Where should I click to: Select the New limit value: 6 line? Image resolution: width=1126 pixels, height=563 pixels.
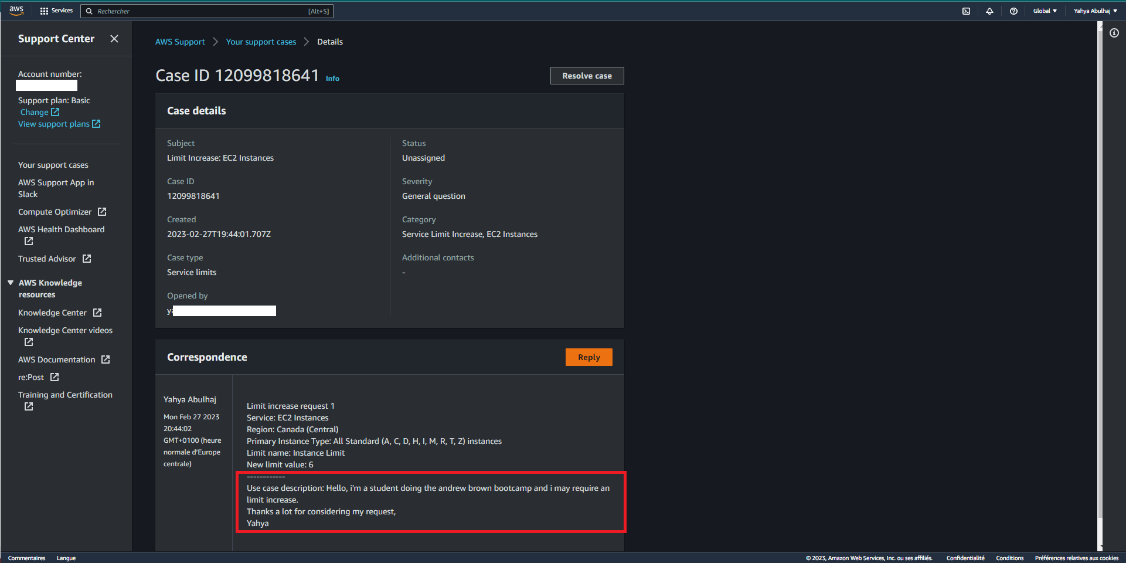[x=280, y=464]
